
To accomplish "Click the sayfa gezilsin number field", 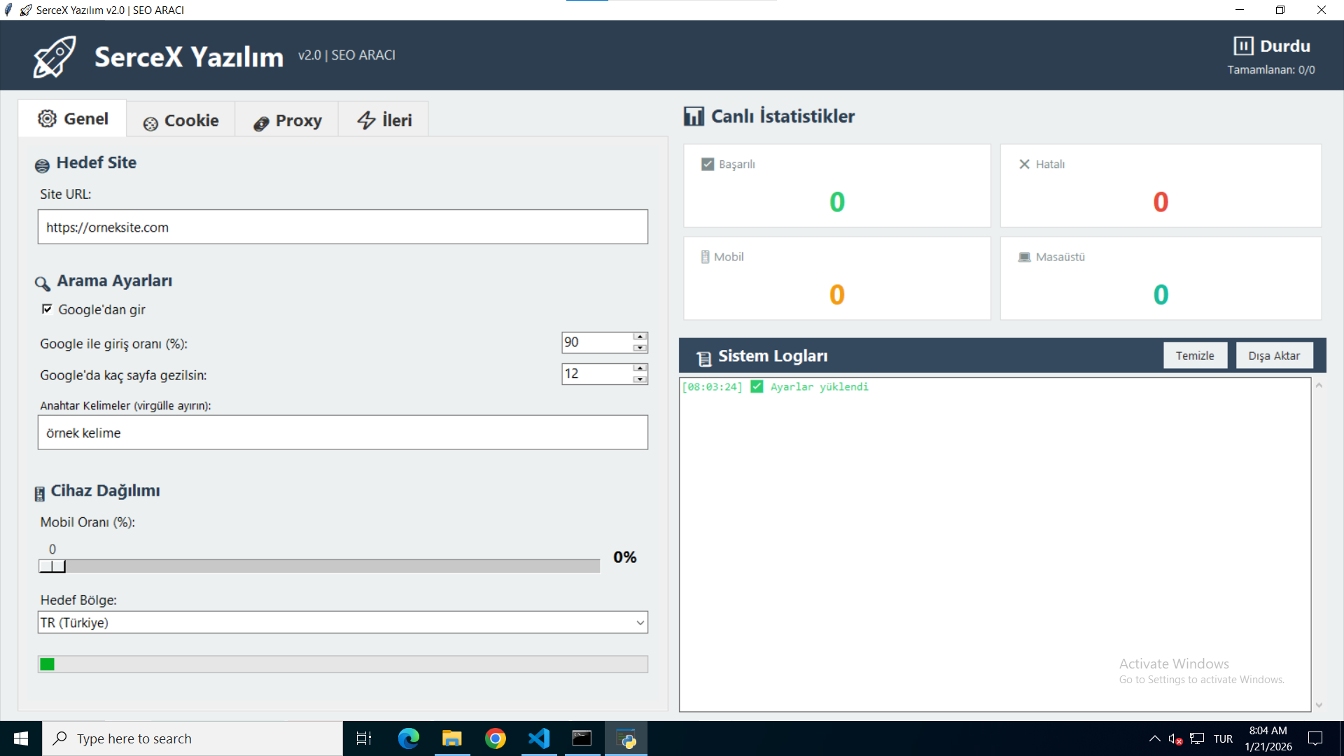I will click(x=597, y=374).
